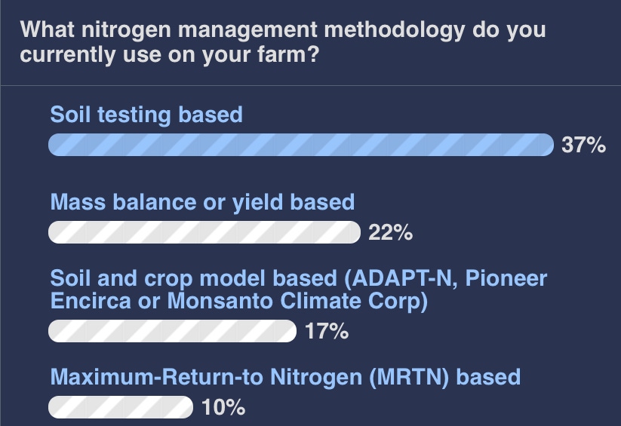This screenshot has width=621, height=426.
Task: Click the Soil and crop model 17% bar
Action: (172, 331)
